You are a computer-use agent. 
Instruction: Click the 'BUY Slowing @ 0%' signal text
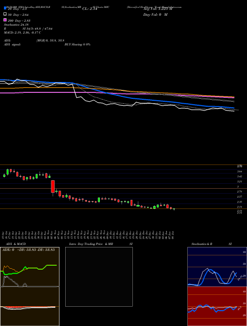click(x=78, y=44)
